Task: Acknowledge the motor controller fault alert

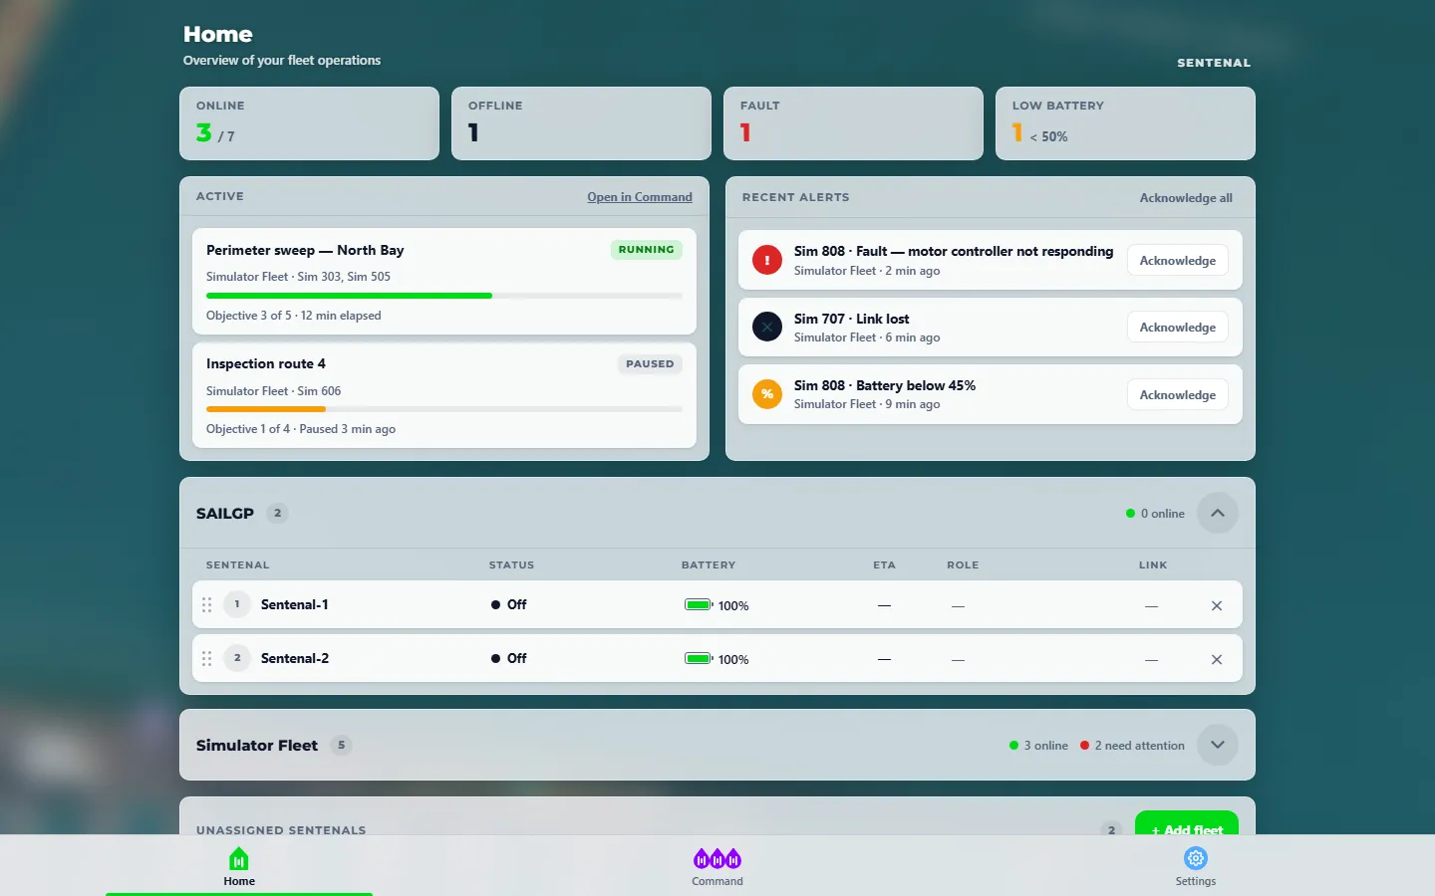Action: tap(1178, 260)
